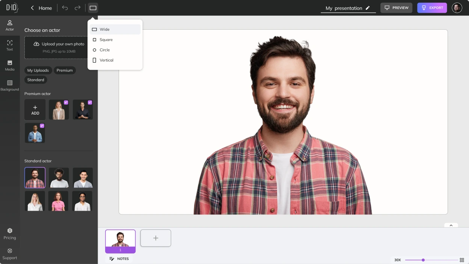Go back using Home arrow
469x264 pixels.
point(32,8)
